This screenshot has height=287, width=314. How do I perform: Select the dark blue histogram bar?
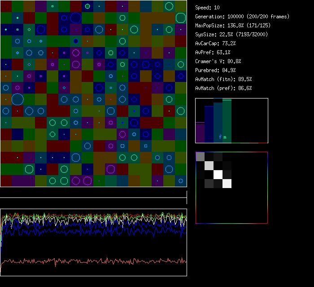tap(209, 124)
